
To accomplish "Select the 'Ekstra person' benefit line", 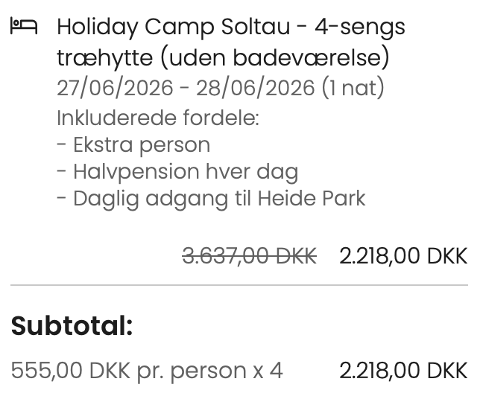I will pyautogui.click(x=141, y=144).
